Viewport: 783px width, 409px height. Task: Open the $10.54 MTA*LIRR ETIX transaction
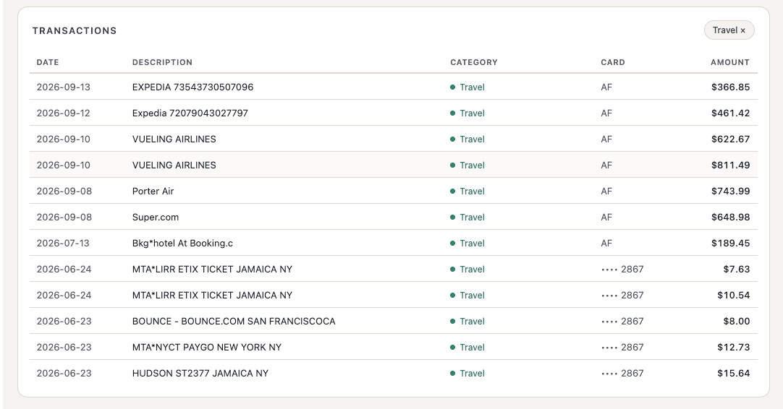[x=394, y=295]
